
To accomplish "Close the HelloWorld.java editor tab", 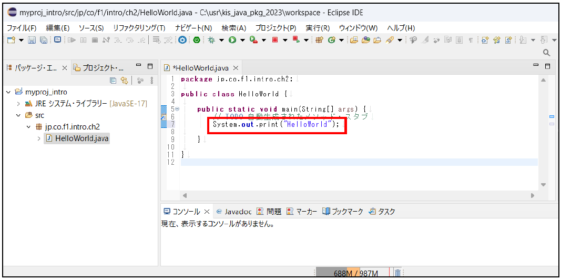I will coord(236,68).
